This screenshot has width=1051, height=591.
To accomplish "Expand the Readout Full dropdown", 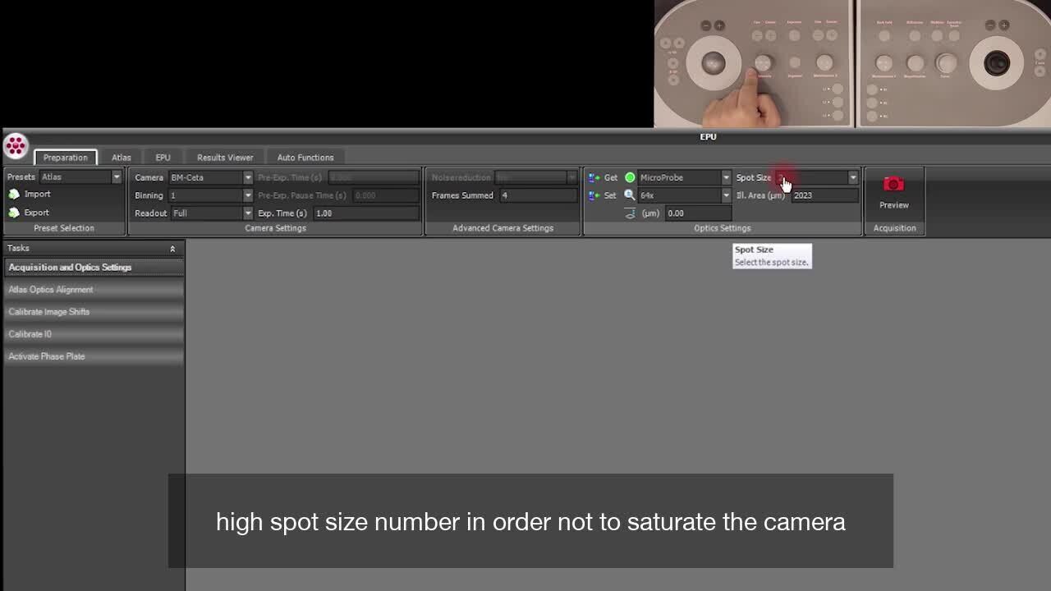I will tap(247, 213).
